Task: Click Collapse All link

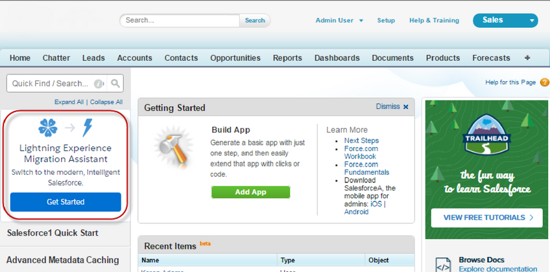Action: click(106, 102)
